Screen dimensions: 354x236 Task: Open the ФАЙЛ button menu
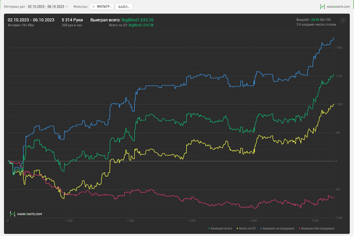click(x=124, y=7)
